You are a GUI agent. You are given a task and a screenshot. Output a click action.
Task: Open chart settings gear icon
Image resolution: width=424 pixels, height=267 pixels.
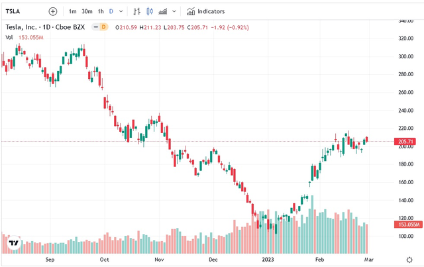coord(409,260)
